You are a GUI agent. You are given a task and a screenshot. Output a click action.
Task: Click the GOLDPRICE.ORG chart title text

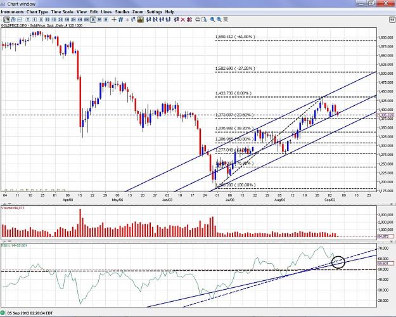click(x=42, y=25)
